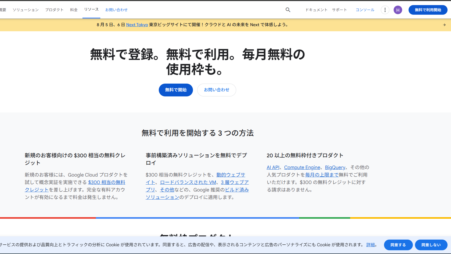Click the 事前構築済みソリューション heading
The width and height of the screenshot is (451, 254).
[x=196, y=159]
